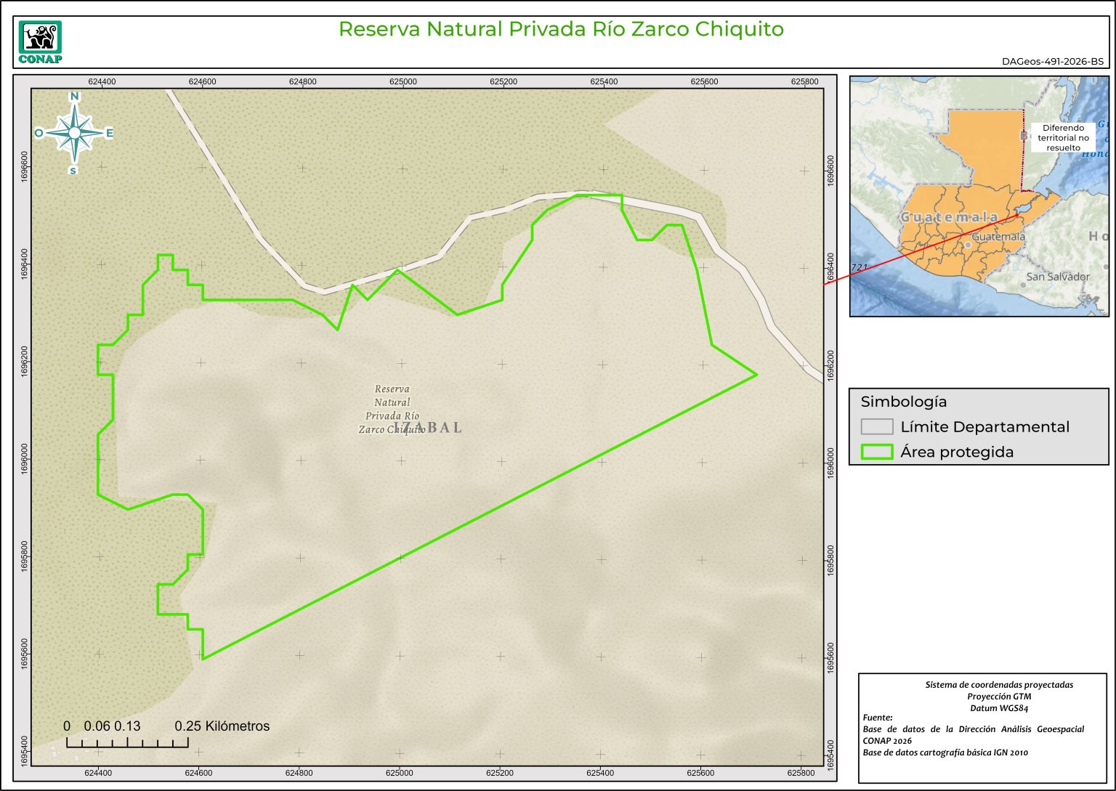Click the Datum WGS84 text
The height and width of the screenshot is (791, 1116).
(998, 708)
